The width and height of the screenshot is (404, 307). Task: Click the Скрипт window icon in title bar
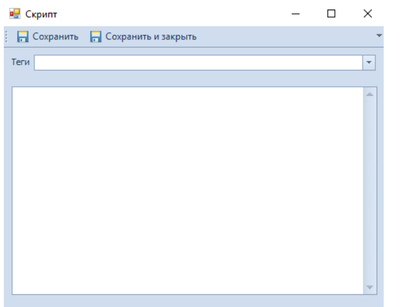[15, 14]
